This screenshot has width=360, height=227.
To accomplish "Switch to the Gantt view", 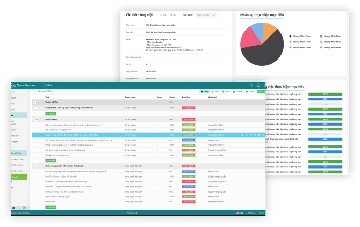I will [x=215, y=91].
